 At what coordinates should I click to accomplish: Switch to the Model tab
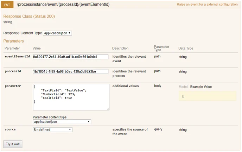[183, 87]
